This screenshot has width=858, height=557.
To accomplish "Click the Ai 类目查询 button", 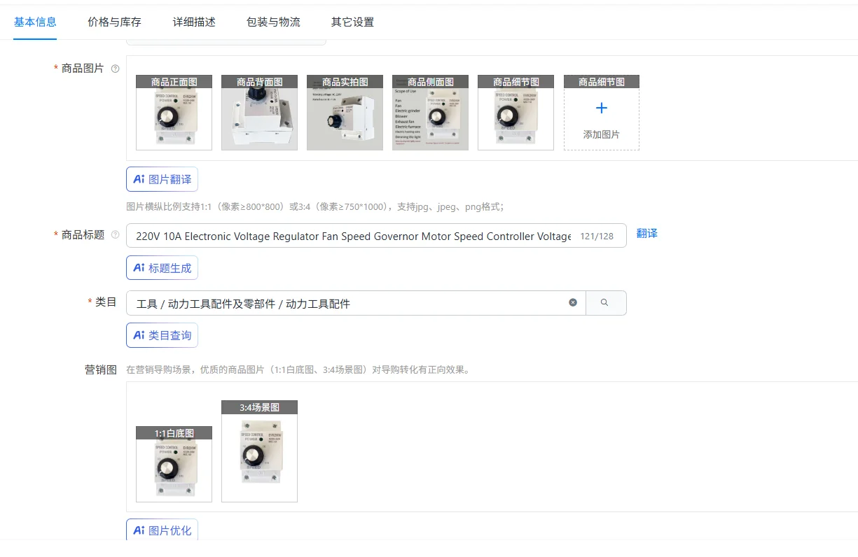I will coord(162,335).
